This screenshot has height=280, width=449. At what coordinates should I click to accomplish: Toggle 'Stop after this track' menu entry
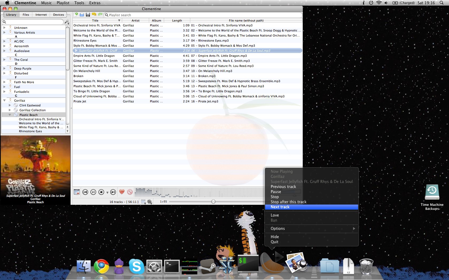pos(288,202)
